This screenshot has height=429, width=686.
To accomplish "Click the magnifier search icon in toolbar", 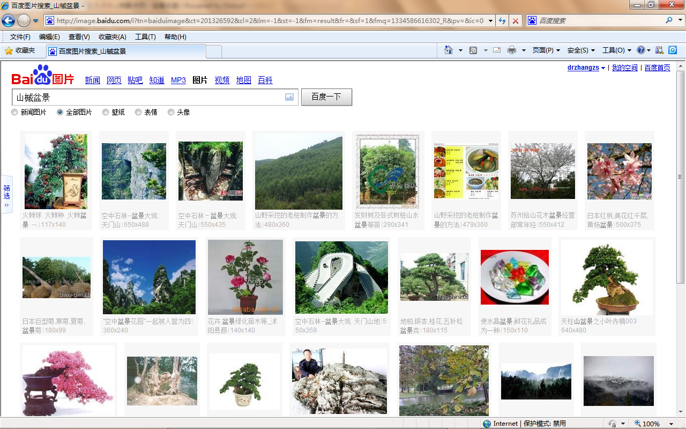I will [669, 20].
